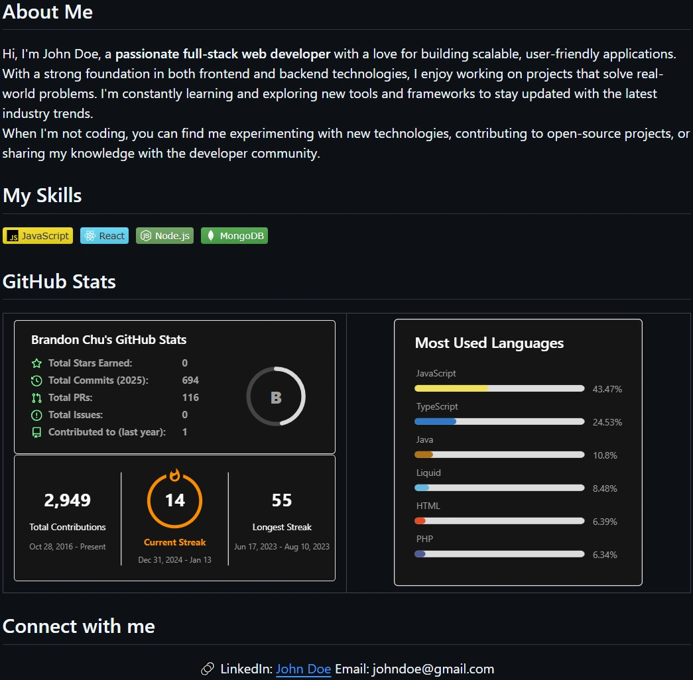Click the Current Streak flame ring
Image resolution: width=693 pixels, height=680 pixels.
pos(175,500)
